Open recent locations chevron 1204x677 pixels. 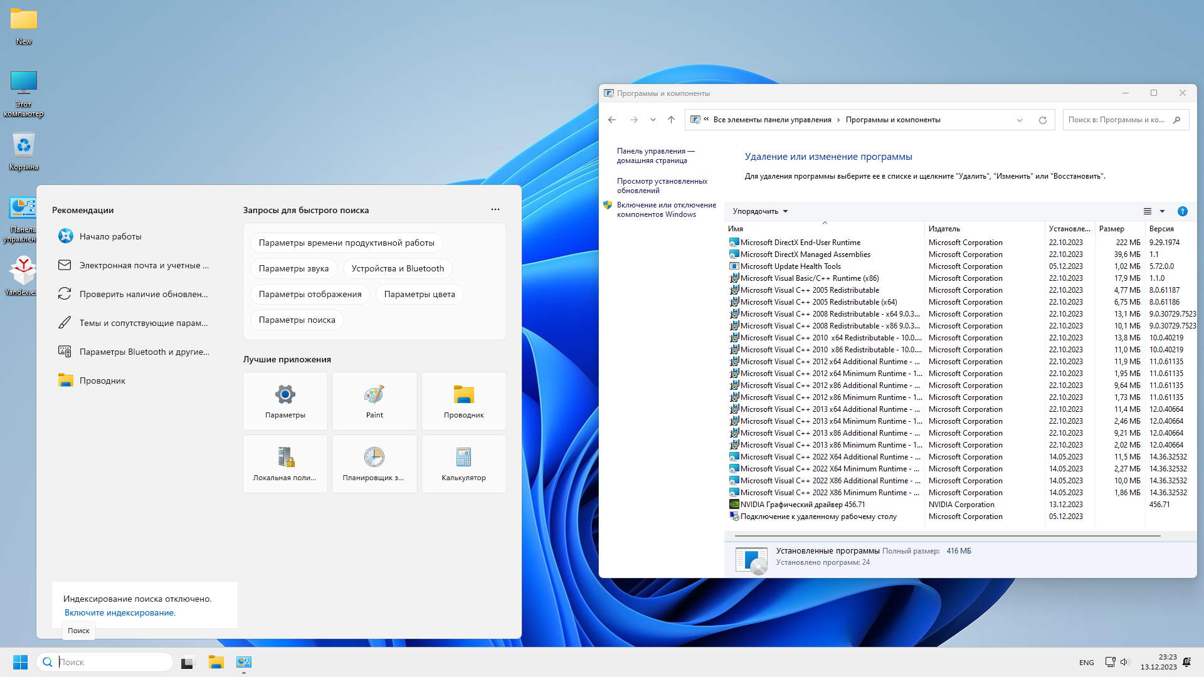tap(653, 120)
